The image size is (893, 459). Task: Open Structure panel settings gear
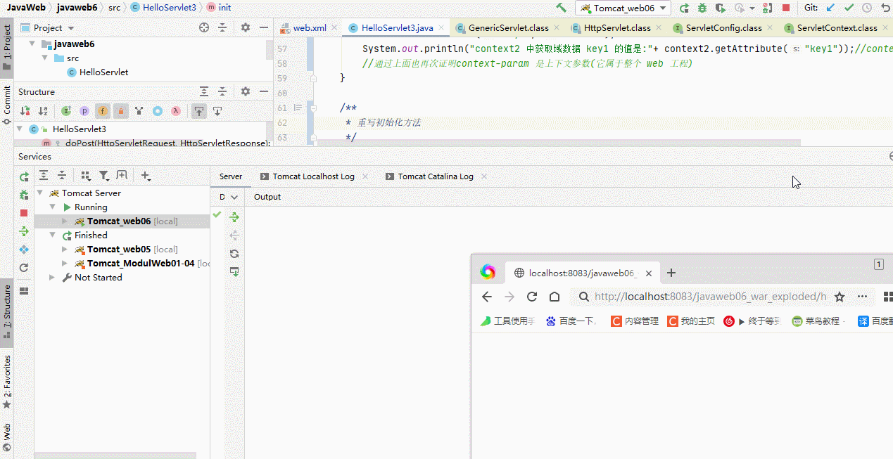coord(246,91)
